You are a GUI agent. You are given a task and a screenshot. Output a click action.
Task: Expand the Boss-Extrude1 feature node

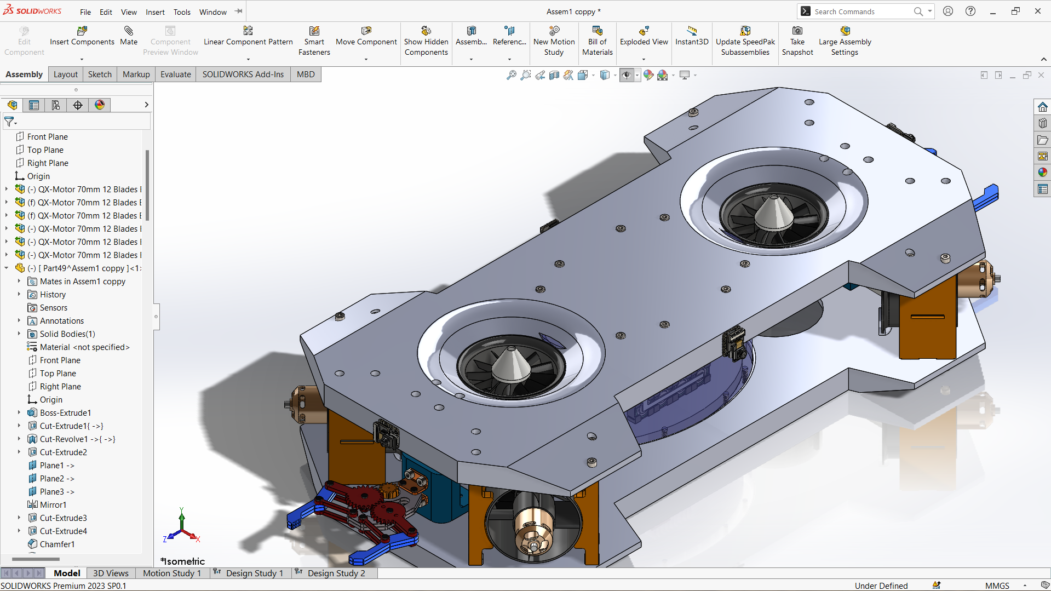19,412
